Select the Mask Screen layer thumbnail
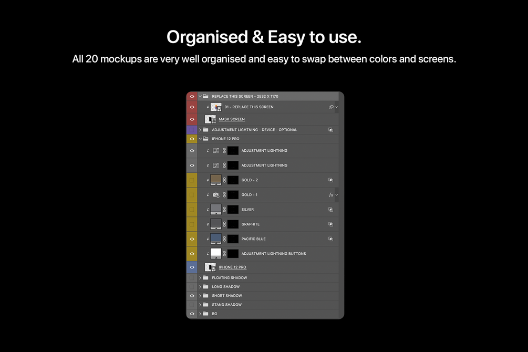Image resolution: width=528 pixels, height=352 pixels. (210, 119)
